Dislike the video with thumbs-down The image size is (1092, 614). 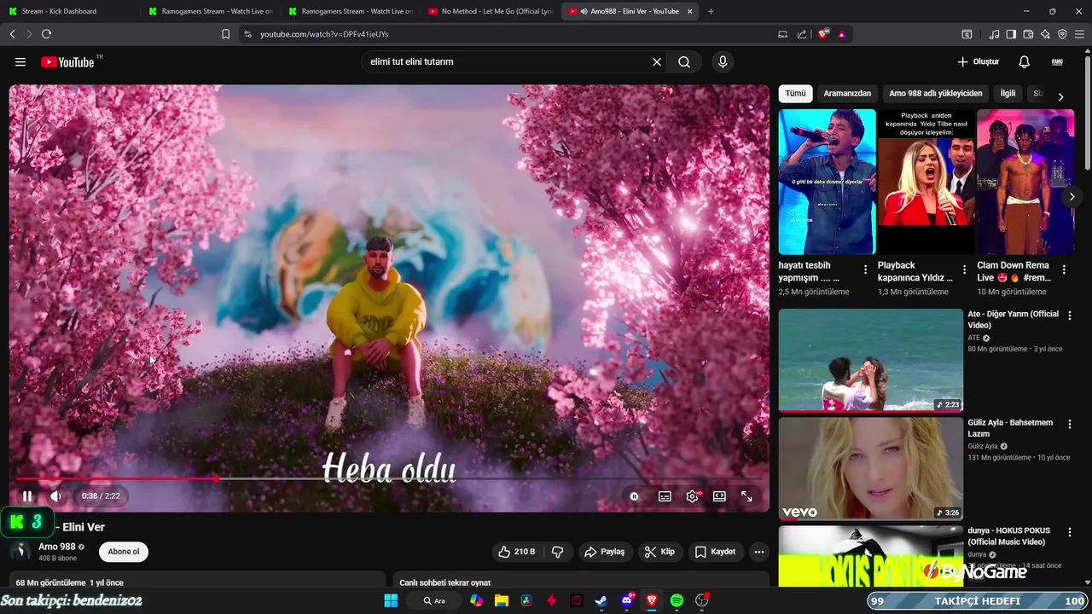point(558,552)
